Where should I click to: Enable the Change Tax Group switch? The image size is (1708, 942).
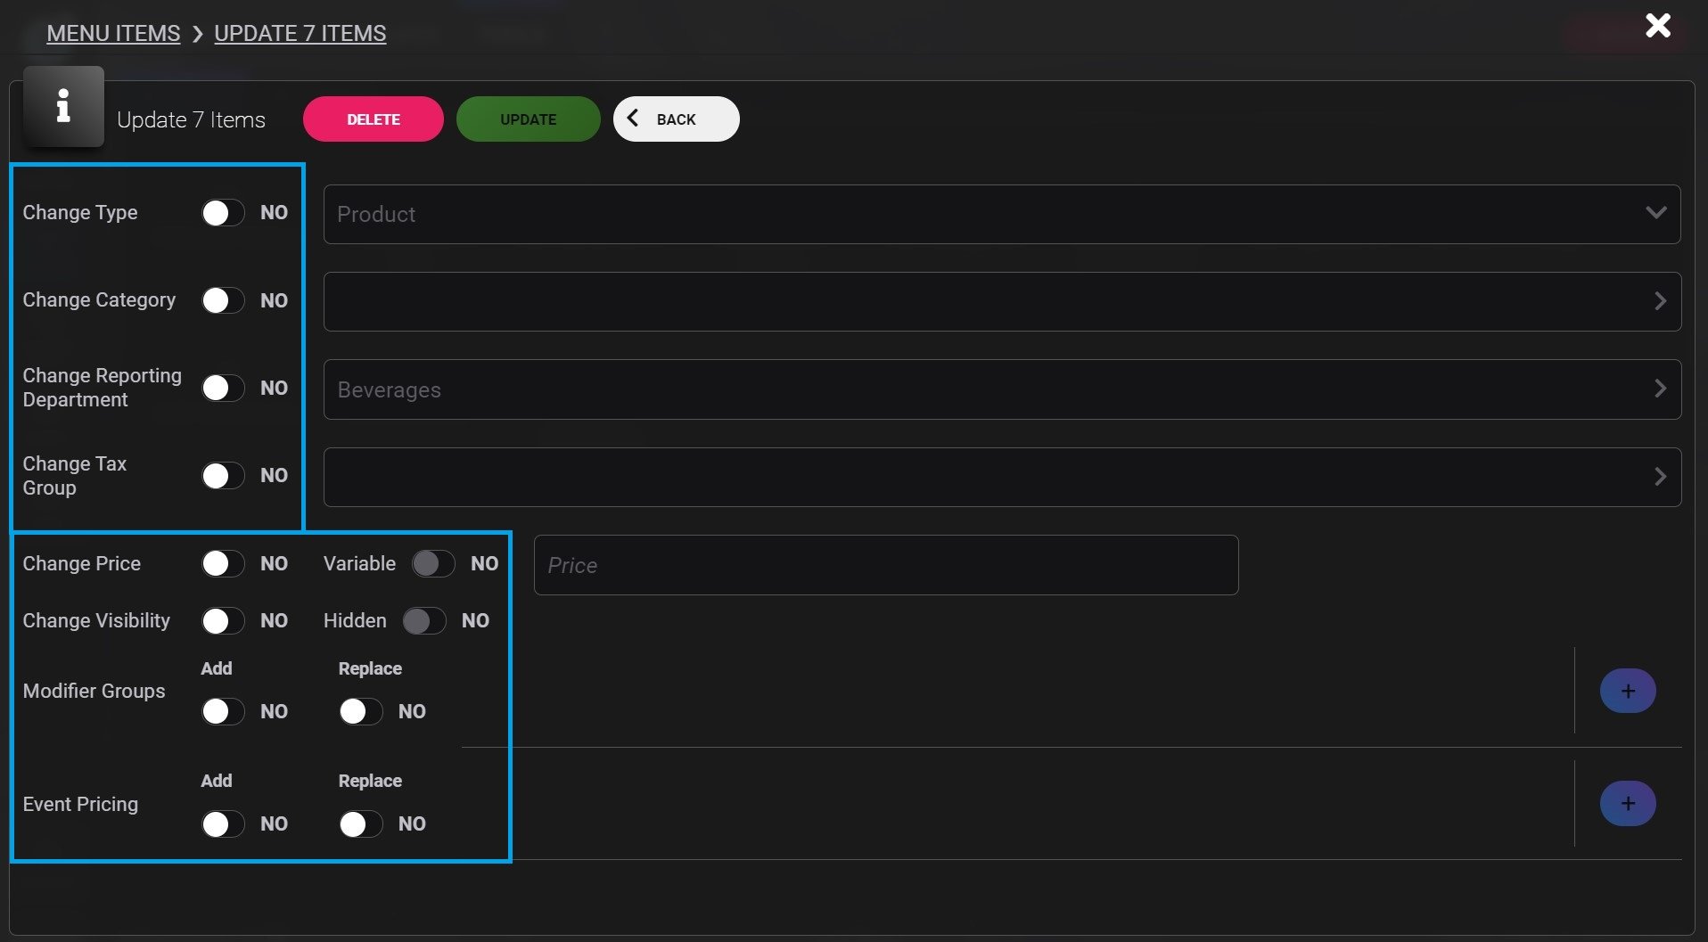coord(222,476)
